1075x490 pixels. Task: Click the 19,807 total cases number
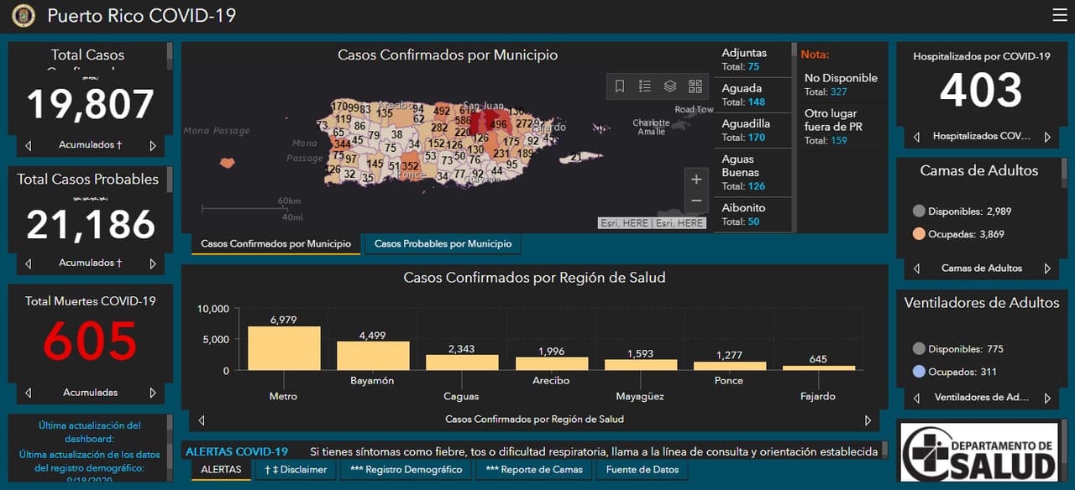[x=90, y=104]
